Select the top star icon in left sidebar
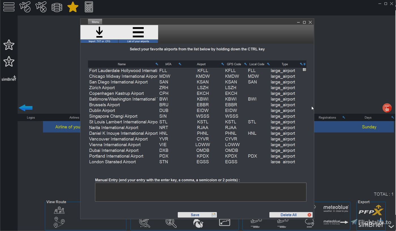The height and width of the screenshot is (231, 396). click(9, 45)
